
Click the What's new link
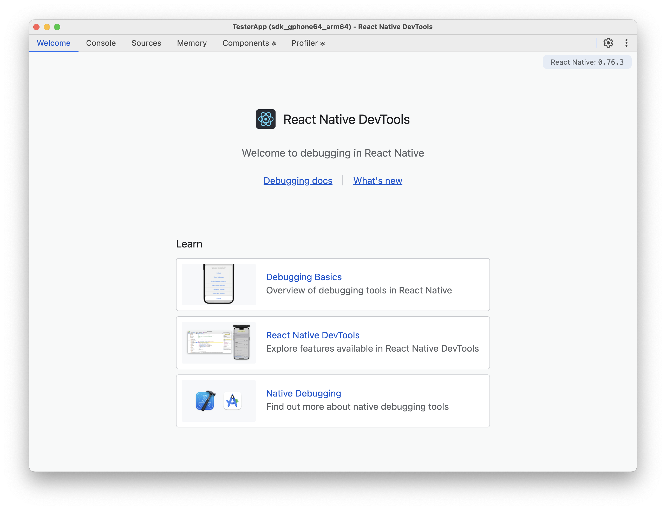[x=377, y=180]
